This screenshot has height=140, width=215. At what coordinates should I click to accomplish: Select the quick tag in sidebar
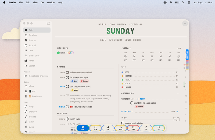pos(37,127)
